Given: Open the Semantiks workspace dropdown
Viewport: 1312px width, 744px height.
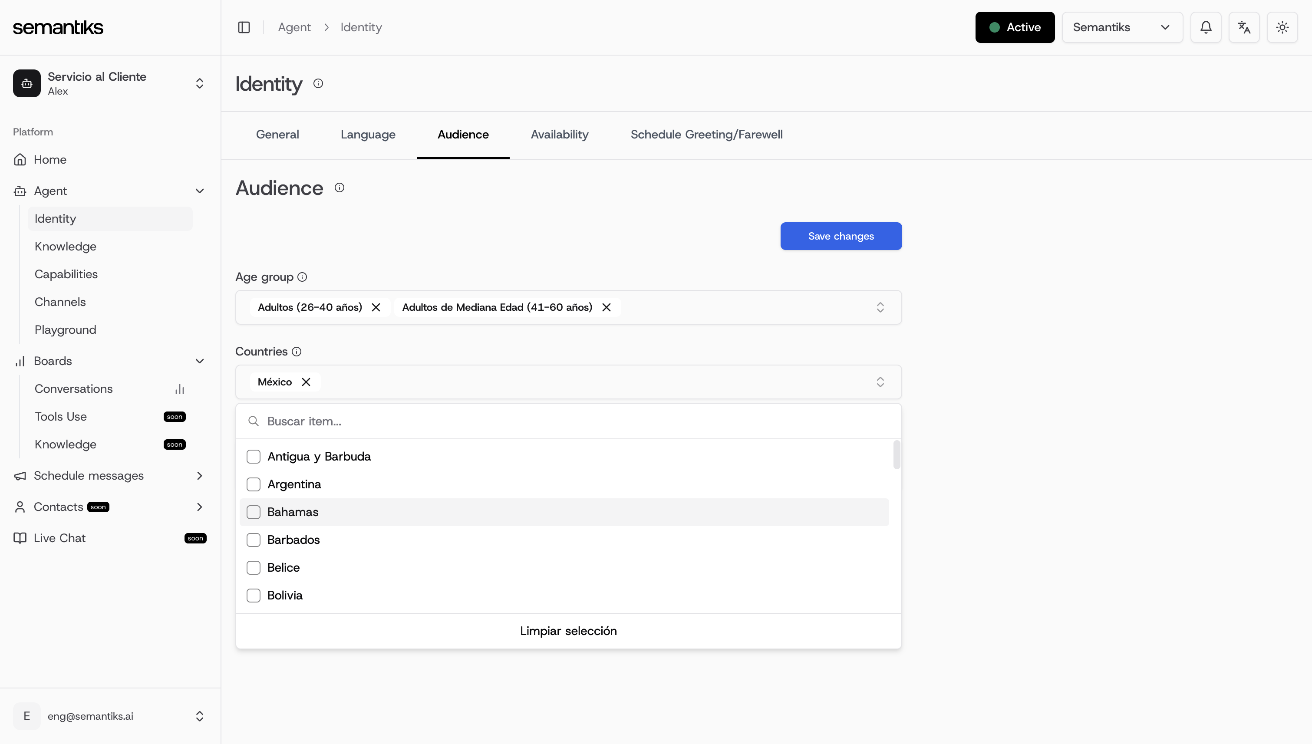Looking at the screenshot, I should (1122, 27).
